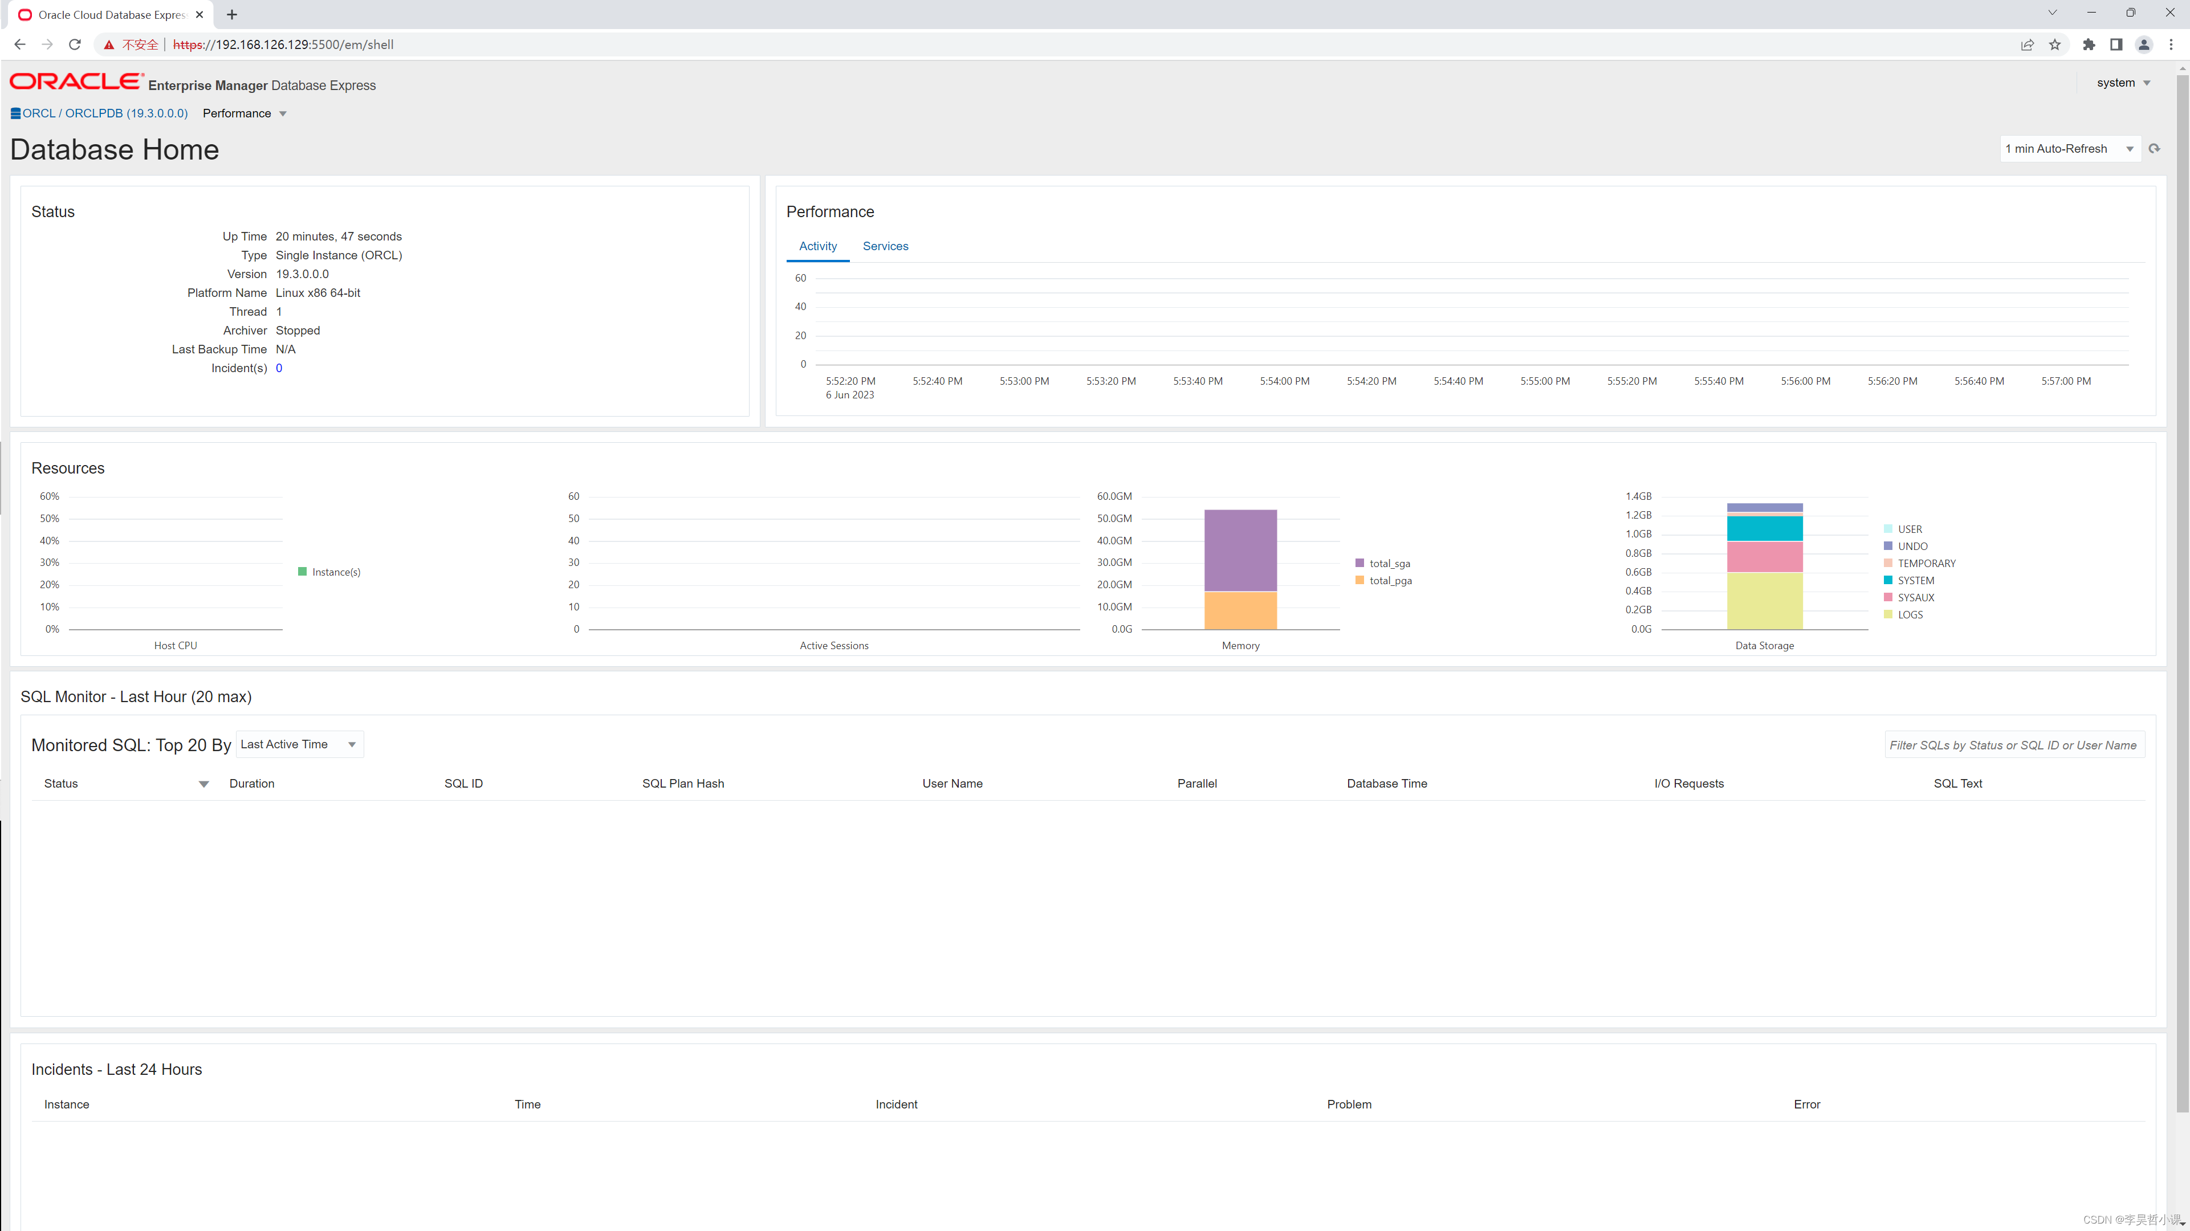The height and width of the screenshot is (1231, 2190).
Task: Click the orange total_pga bar in Memory chart
Action: click(1240, 610)
